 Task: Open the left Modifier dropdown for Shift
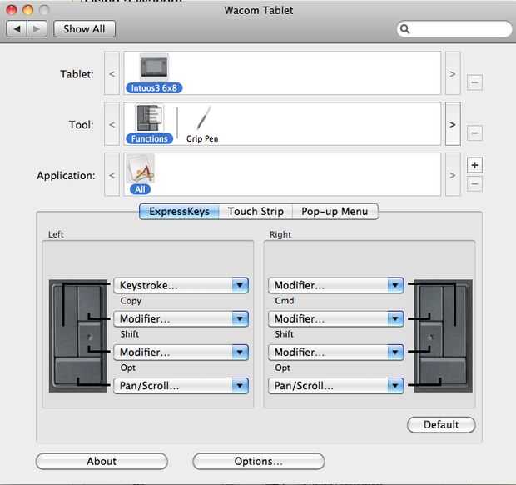[181, 319]
